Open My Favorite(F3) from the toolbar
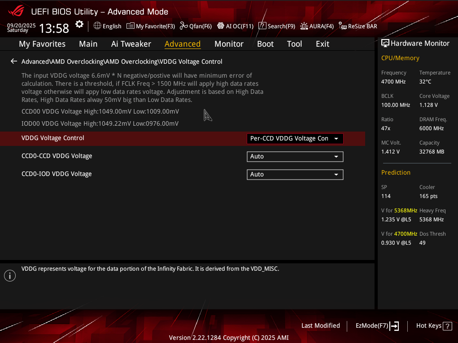 tap(151, 26)
